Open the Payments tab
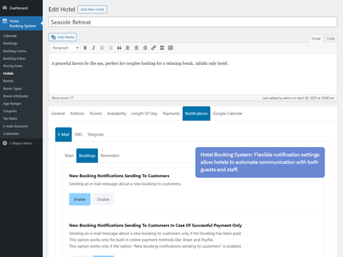Screen dimensions: 343x257 click(x=171, y=114)
